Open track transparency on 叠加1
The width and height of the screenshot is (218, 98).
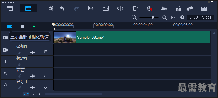(x=45, y=52)
